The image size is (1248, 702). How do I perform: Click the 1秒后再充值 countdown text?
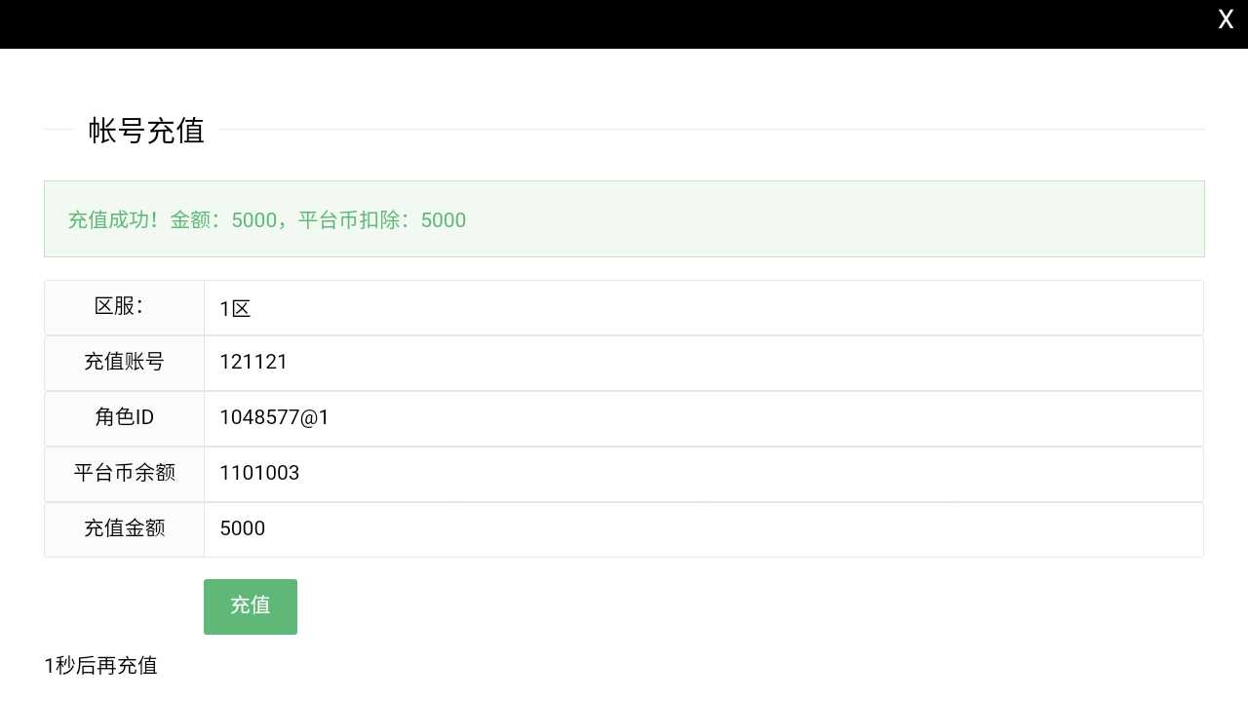tap(100, 666)
